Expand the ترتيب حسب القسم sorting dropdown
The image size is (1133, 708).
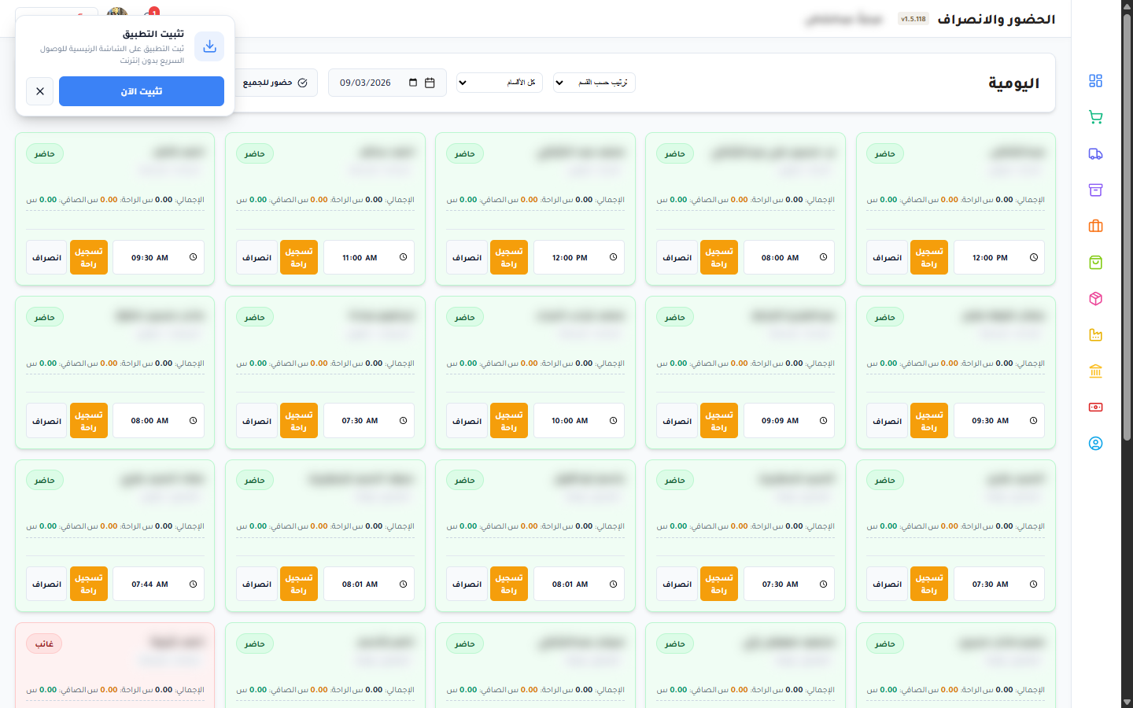click(x=594, y=83)
